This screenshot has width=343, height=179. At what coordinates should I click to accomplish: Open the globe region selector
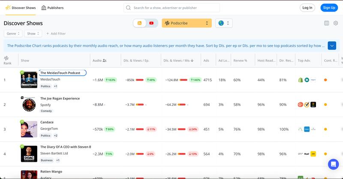coord(223,23)
